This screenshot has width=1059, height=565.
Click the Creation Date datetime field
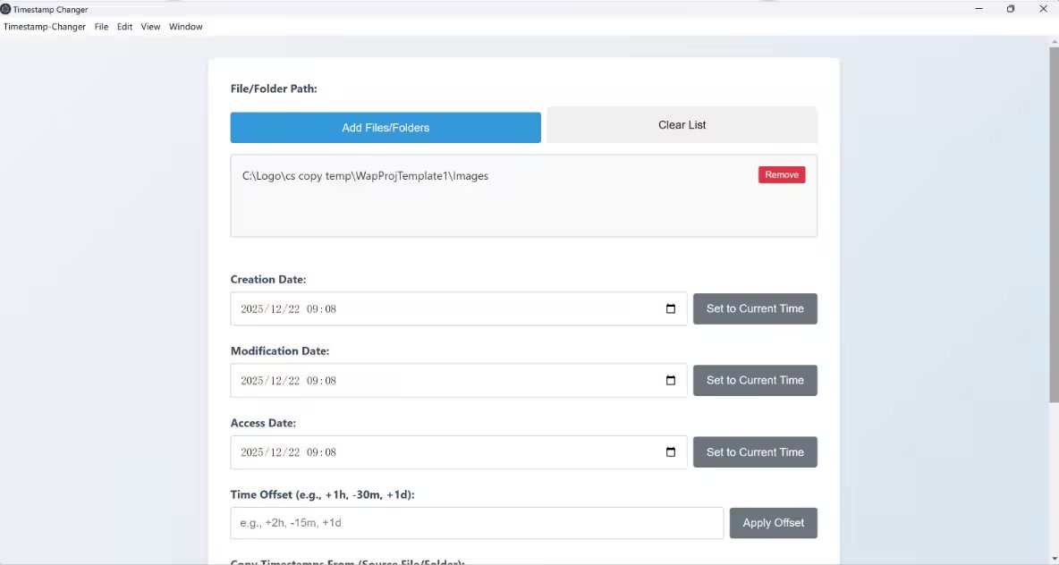[x=447, y=308]
